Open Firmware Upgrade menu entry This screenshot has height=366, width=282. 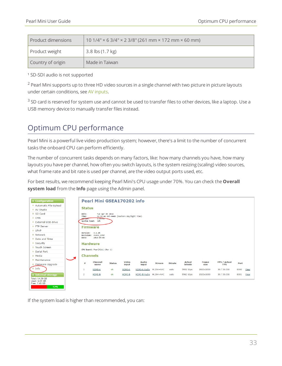click(x=46, y=264)
